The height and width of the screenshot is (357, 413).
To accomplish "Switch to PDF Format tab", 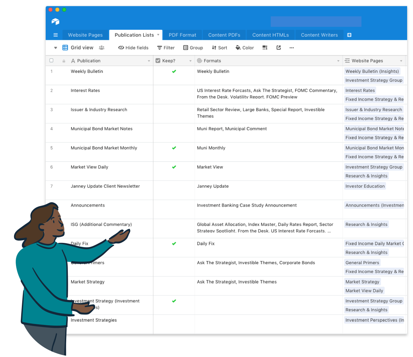I will point(182,35).
